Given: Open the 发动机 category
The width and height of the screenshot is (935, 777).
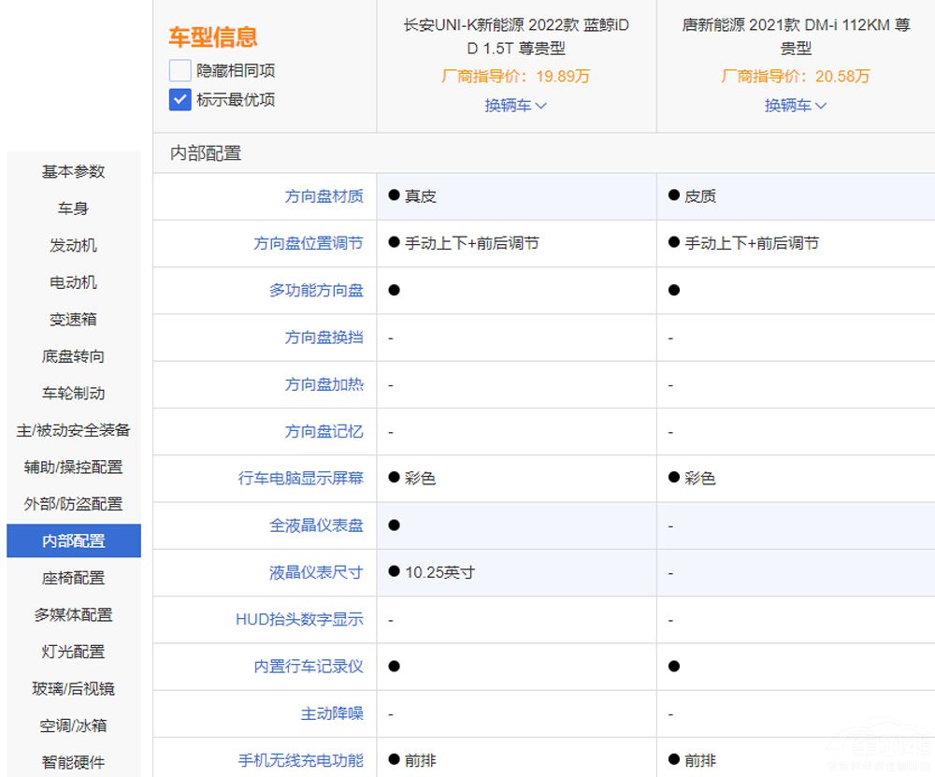Looking at the screenshot, I should click(72, 246).
